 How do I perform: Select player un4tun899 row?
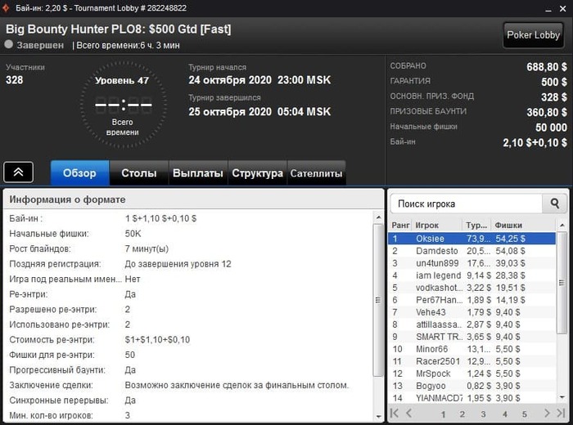click(471, 263)
